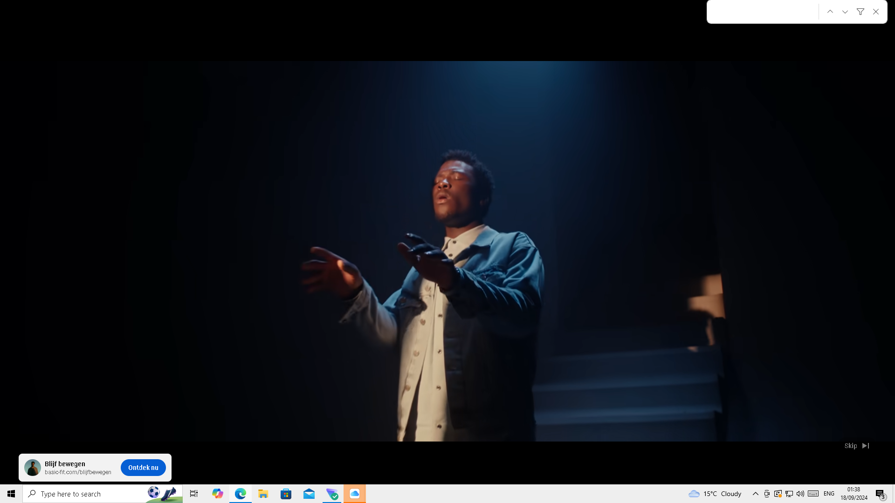Viewport: 895px width, 503px height.
Task: Open Task View
Action: pos(194,494)
